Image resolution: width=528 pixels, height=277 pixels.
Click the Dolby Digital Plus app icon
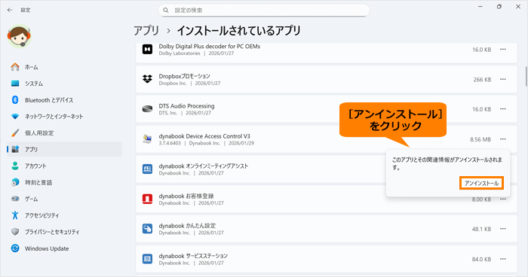(147, 50)
